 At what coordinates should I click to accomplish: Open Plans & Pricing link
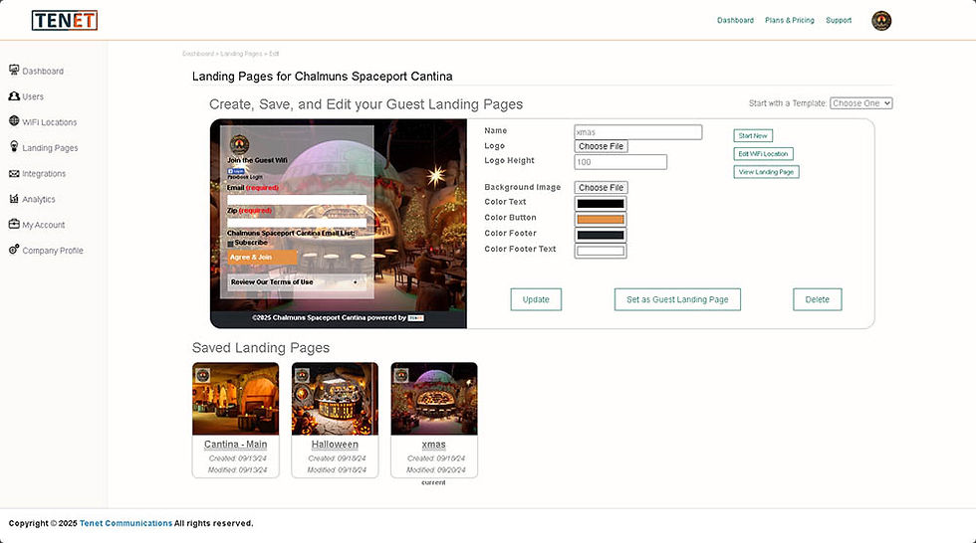[x=789, y=21]
